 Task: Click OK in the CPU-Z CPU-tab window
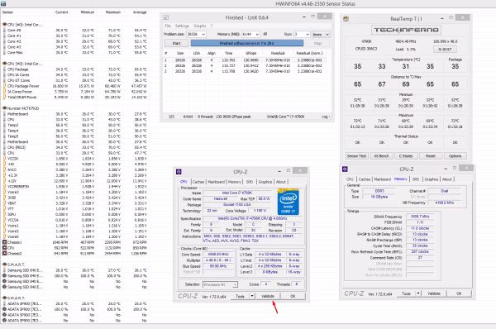coord(293,296)
